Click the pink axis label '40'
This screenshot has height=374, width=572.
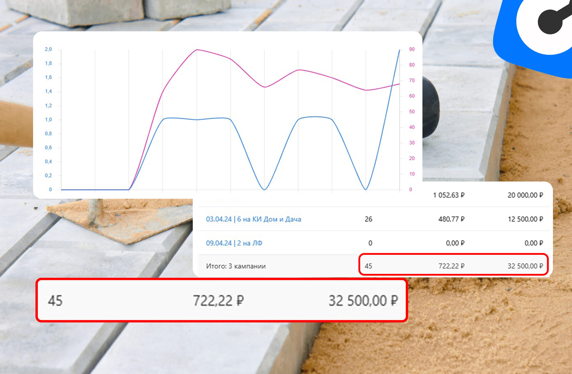(x=412, y=127)
